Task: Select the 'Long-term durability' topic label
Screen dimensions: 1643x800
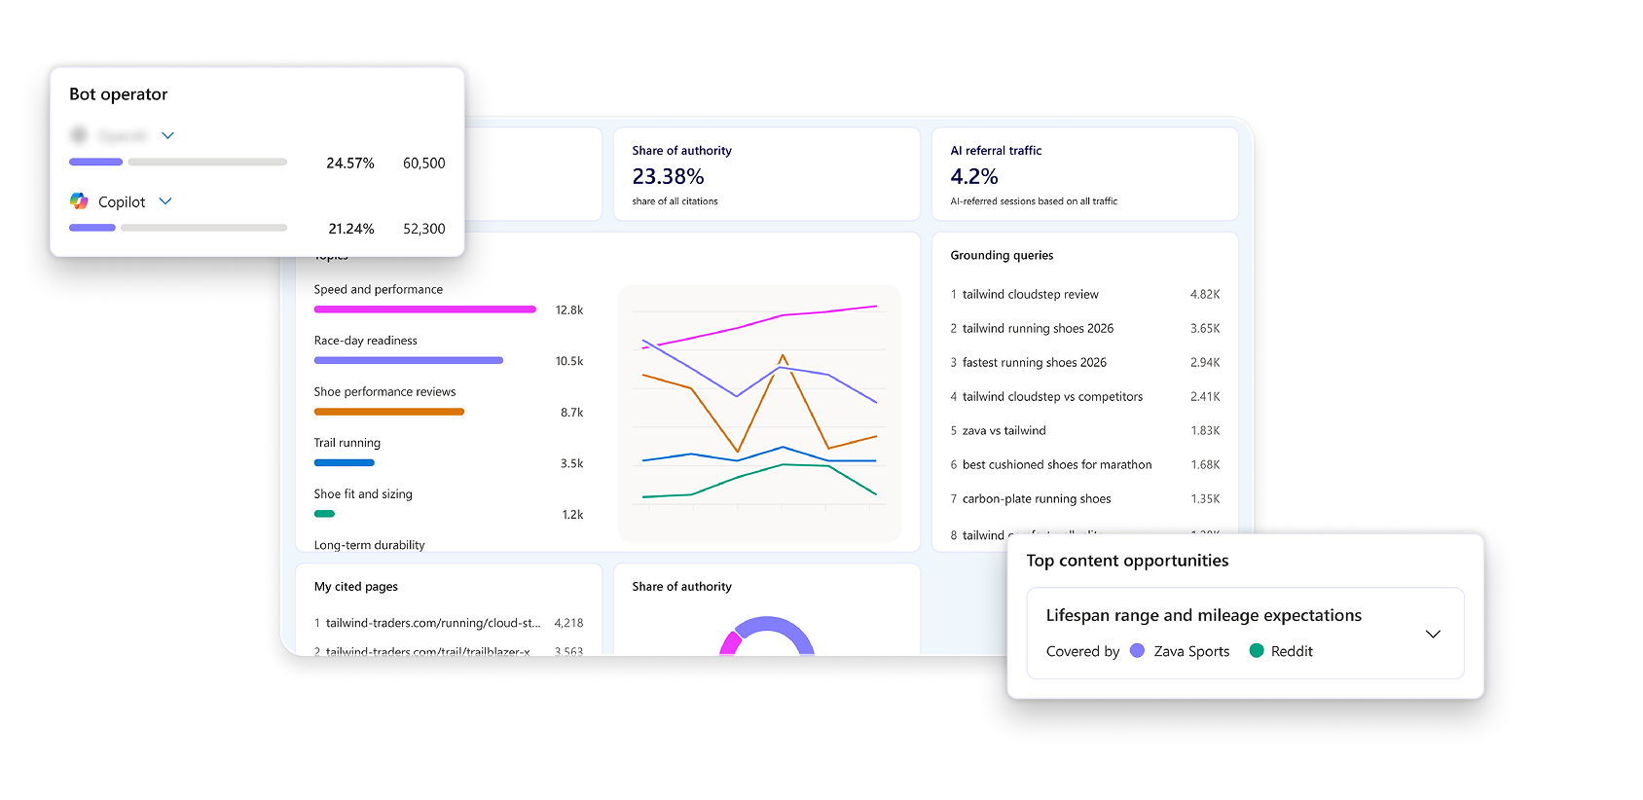Action: [x=370, y=545]
